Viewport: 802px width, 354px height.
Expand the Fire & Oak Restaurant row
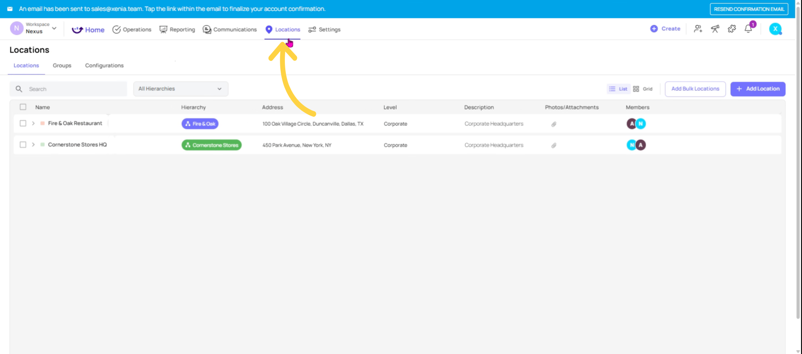coord(33,123)
